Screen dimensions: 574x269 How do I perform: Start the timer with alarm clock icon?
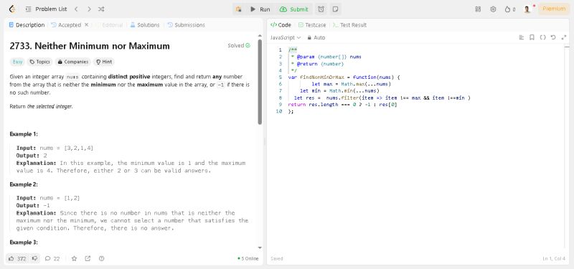coord(321,9)
